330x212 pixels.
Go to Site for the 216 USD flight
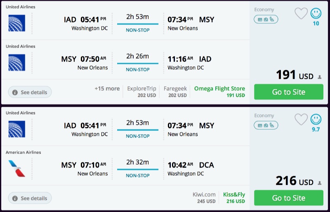288,198
